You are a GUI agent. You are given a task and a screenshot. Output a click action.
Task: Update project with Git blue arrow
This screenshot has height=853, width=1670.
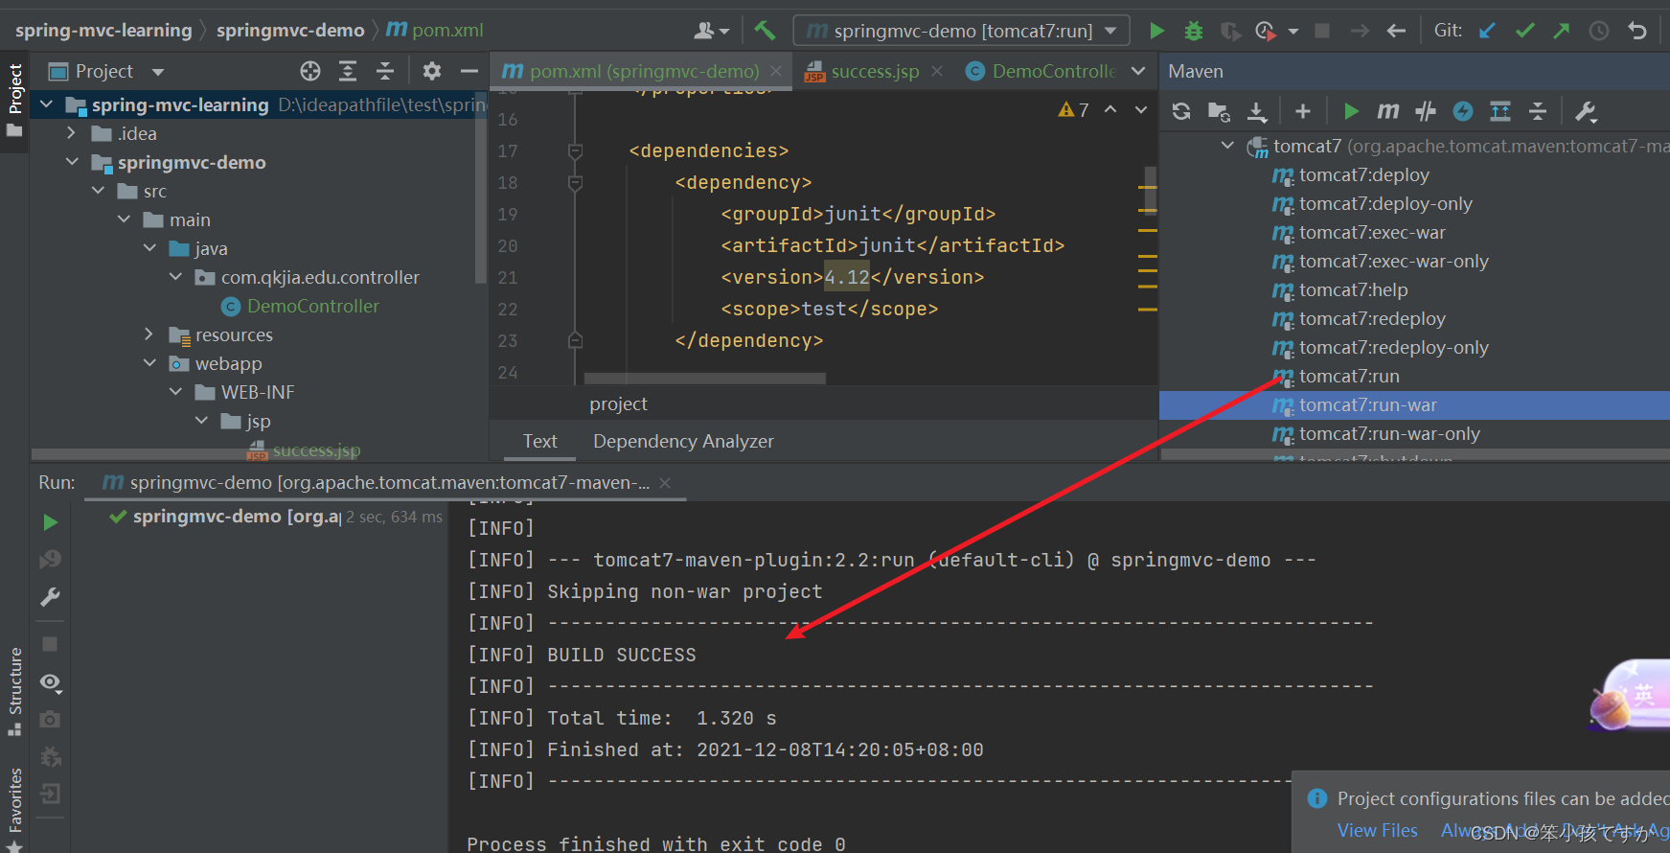click(x=1487, y=31)
